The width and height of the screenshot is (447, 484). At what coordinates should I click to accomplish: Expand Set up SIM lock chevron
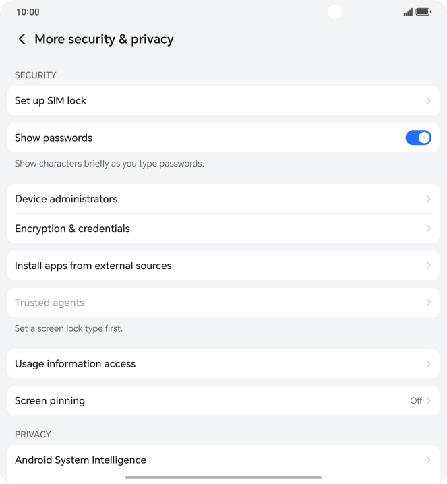tap(428, 100)
